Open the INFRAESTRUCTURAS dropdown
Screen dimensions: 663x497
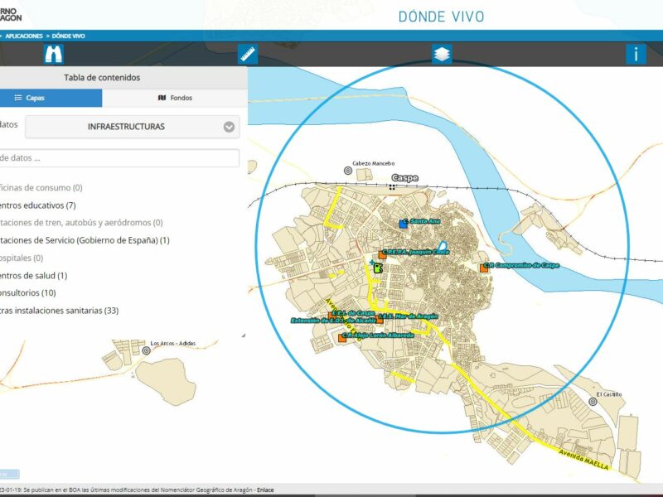(132, 127)
